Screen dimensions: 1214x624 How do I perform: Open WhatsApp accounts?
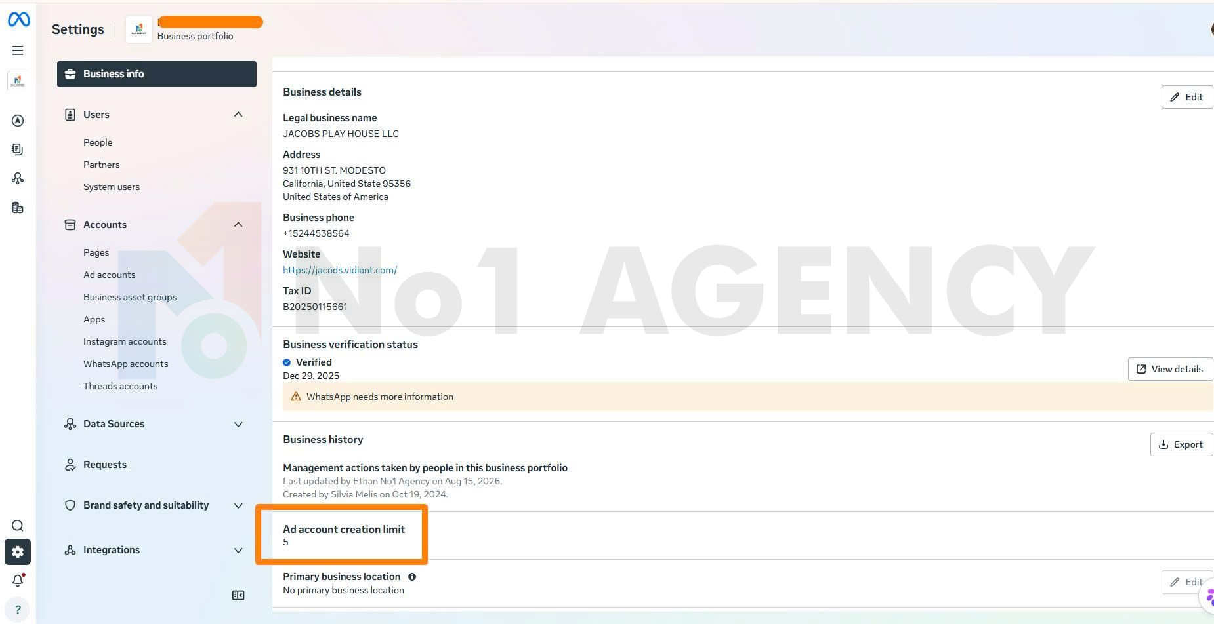(x=126, y=364)
